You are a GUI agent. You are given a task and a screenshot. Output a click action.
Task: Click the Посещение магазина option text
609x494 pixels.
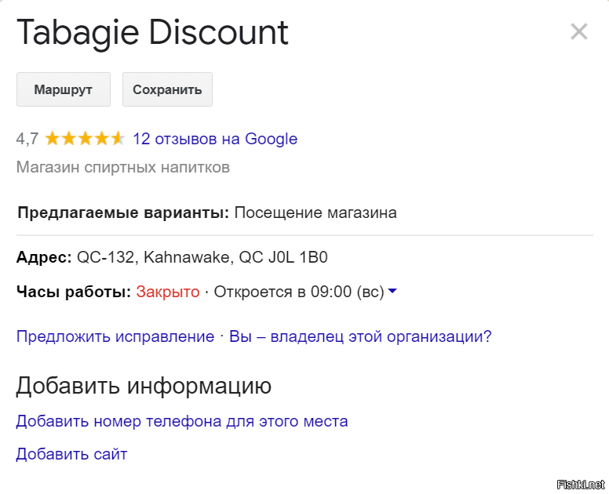point(315,212)
